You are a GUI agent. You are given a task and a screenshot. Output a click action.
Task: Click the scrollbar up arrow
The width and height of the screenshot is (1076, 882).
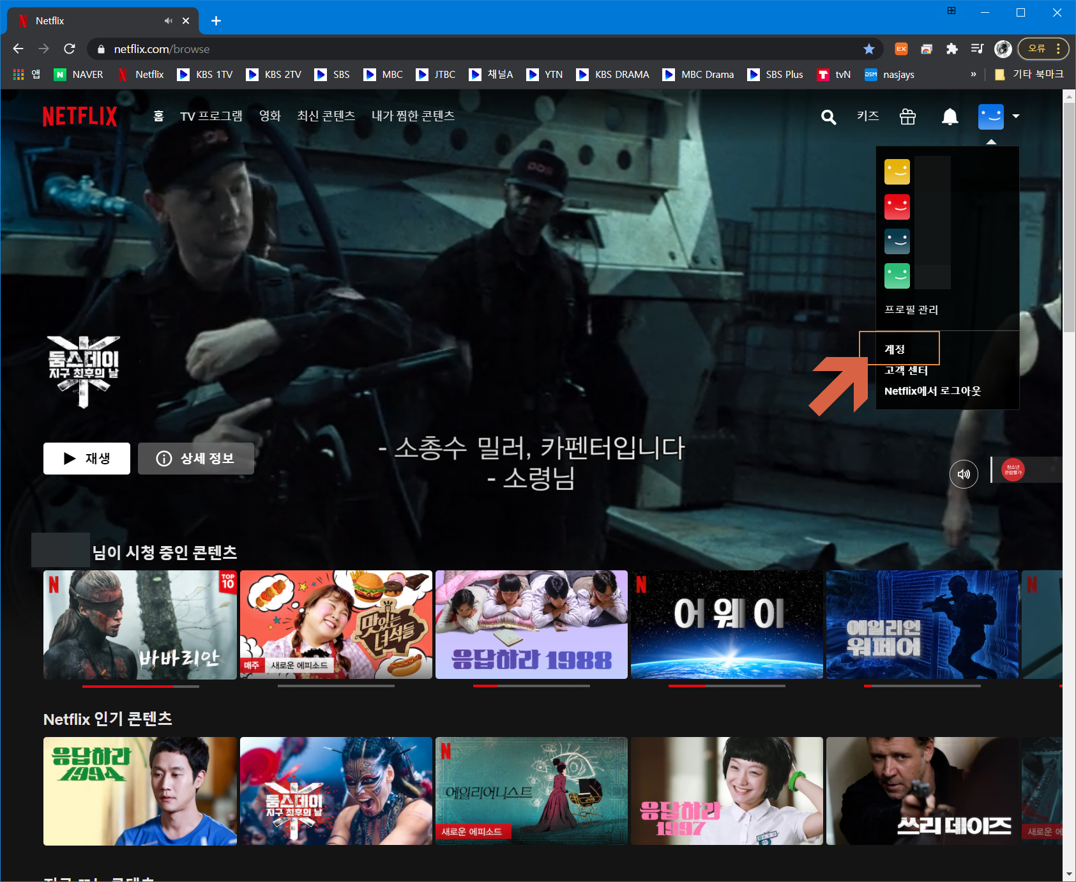1069,96
